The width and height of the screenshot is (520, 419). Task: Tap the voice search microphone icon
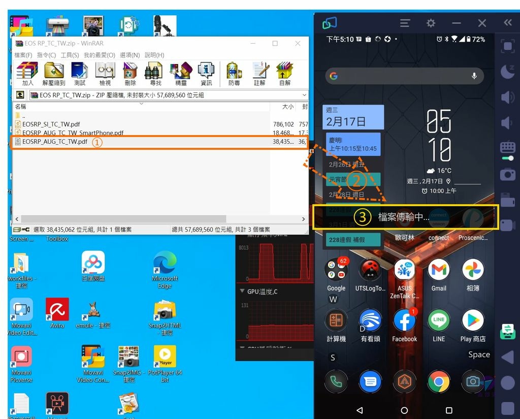tap(474, 76)
